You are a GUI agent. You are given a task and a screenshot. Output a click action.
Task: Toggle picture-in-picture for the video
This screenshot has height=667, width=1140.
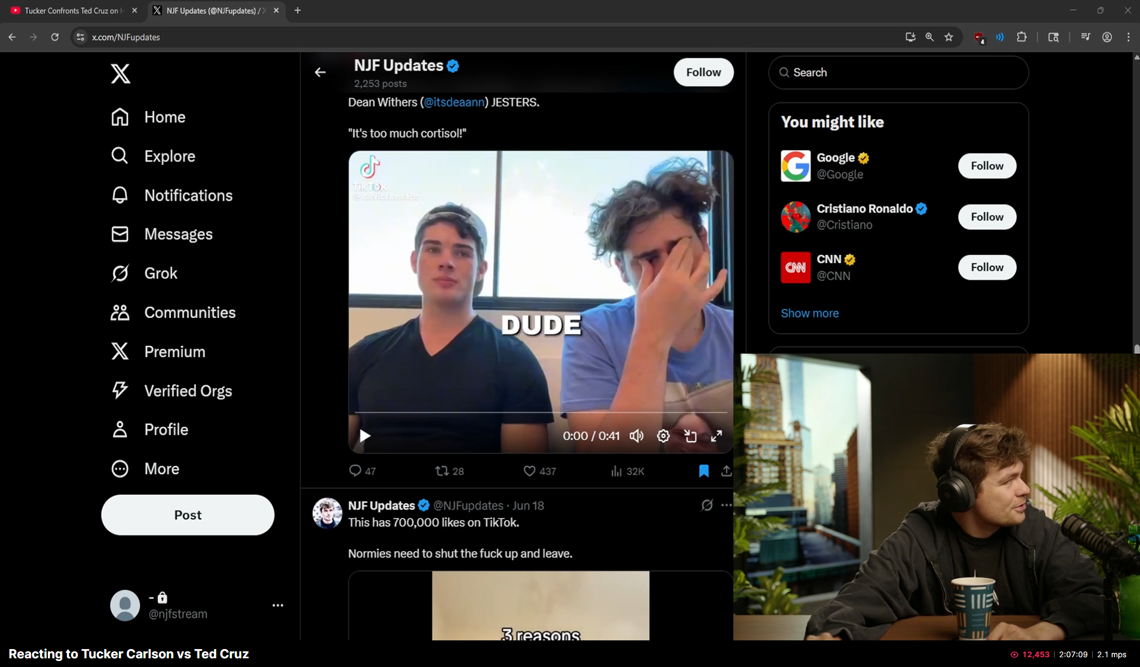point(690,436)
